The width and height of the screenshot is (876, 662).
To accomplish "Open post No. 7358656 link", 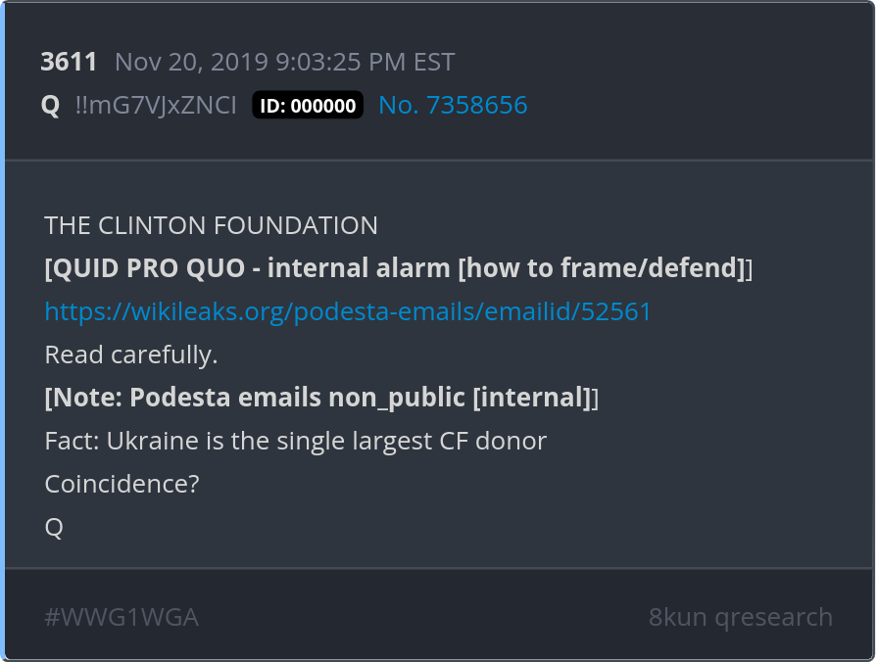I will [x=453, y=106].
